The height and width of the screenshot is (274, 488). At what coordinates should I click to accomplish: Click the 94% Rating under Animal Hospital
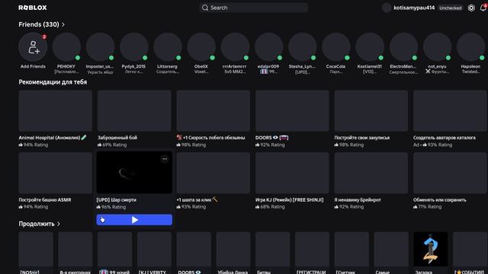[34, 145]
